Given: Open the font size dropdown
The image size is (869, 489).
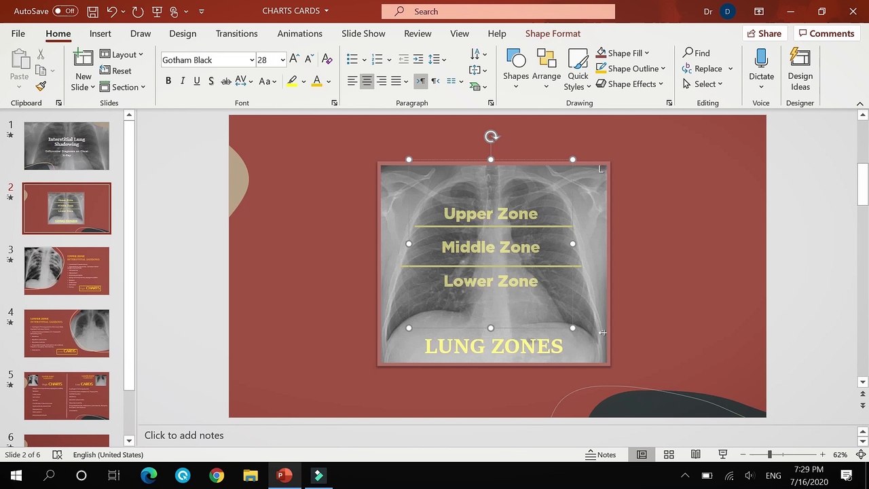Looking at the screenshot, I should click(282, 60).
